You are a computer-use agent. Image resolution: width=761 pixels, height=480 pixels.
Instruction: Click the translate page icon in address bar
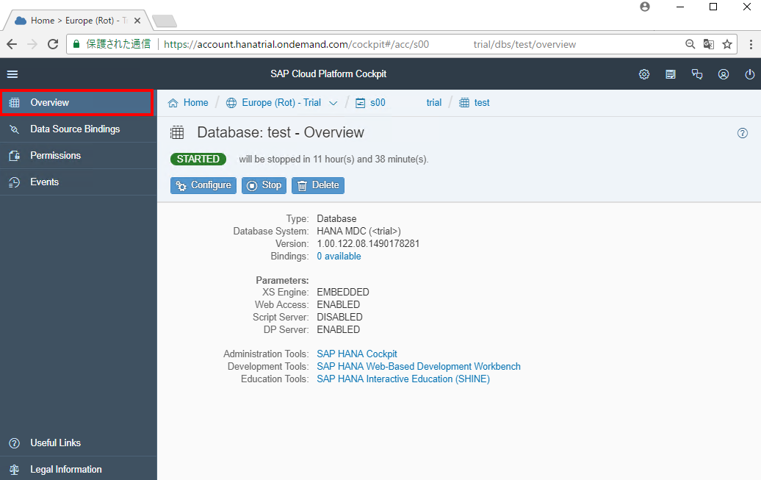709,44
